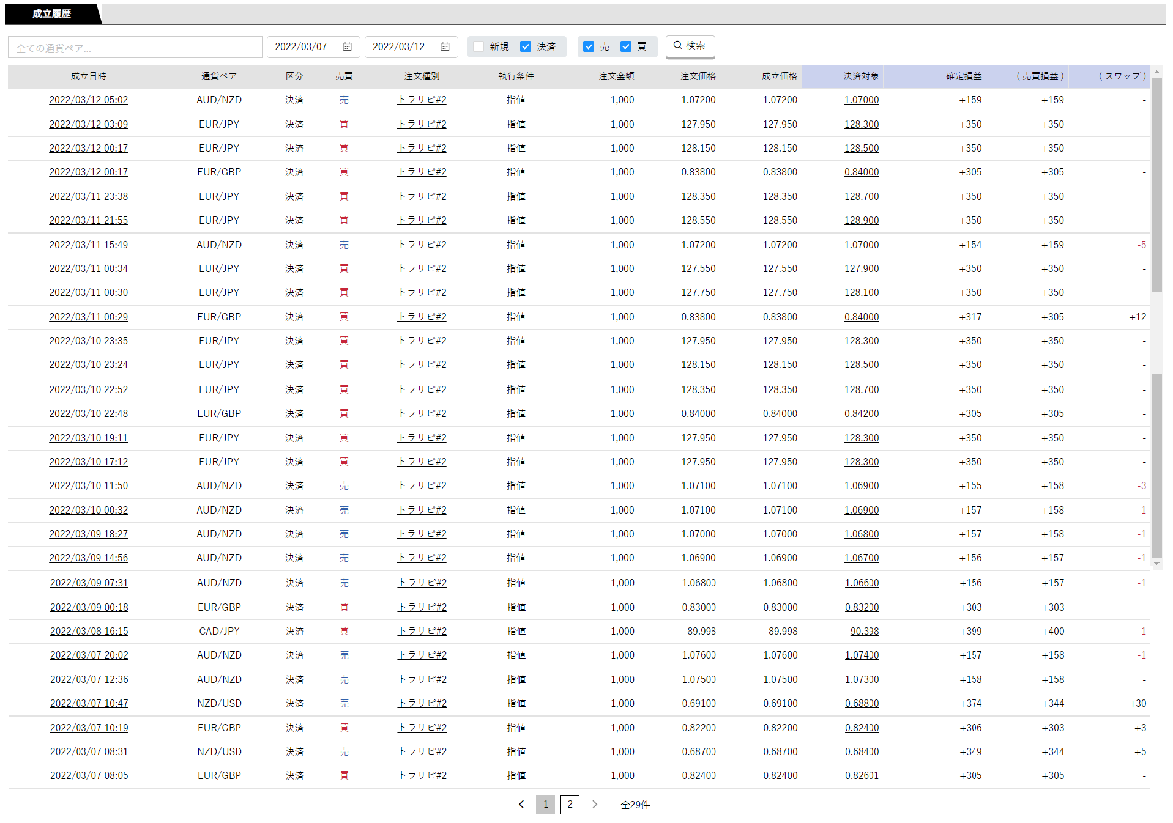Open the 2022/03/07 08:05 trade link

(89, 776)
